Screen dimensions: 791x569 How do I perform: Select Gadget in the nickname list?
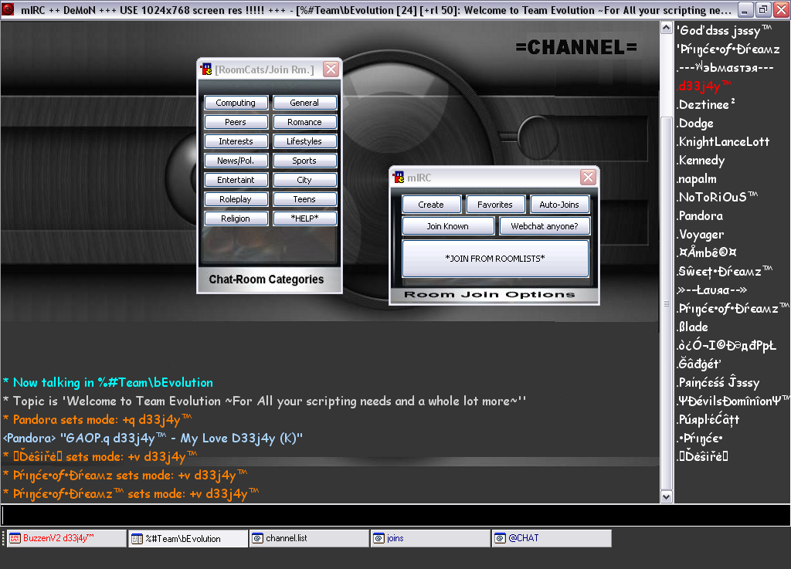(699, 364)
